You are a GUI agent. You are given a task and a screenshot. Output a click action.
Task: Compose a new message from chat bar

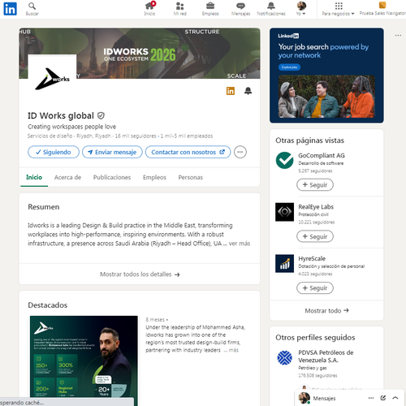pyautogui.click(x=383, y=398)
